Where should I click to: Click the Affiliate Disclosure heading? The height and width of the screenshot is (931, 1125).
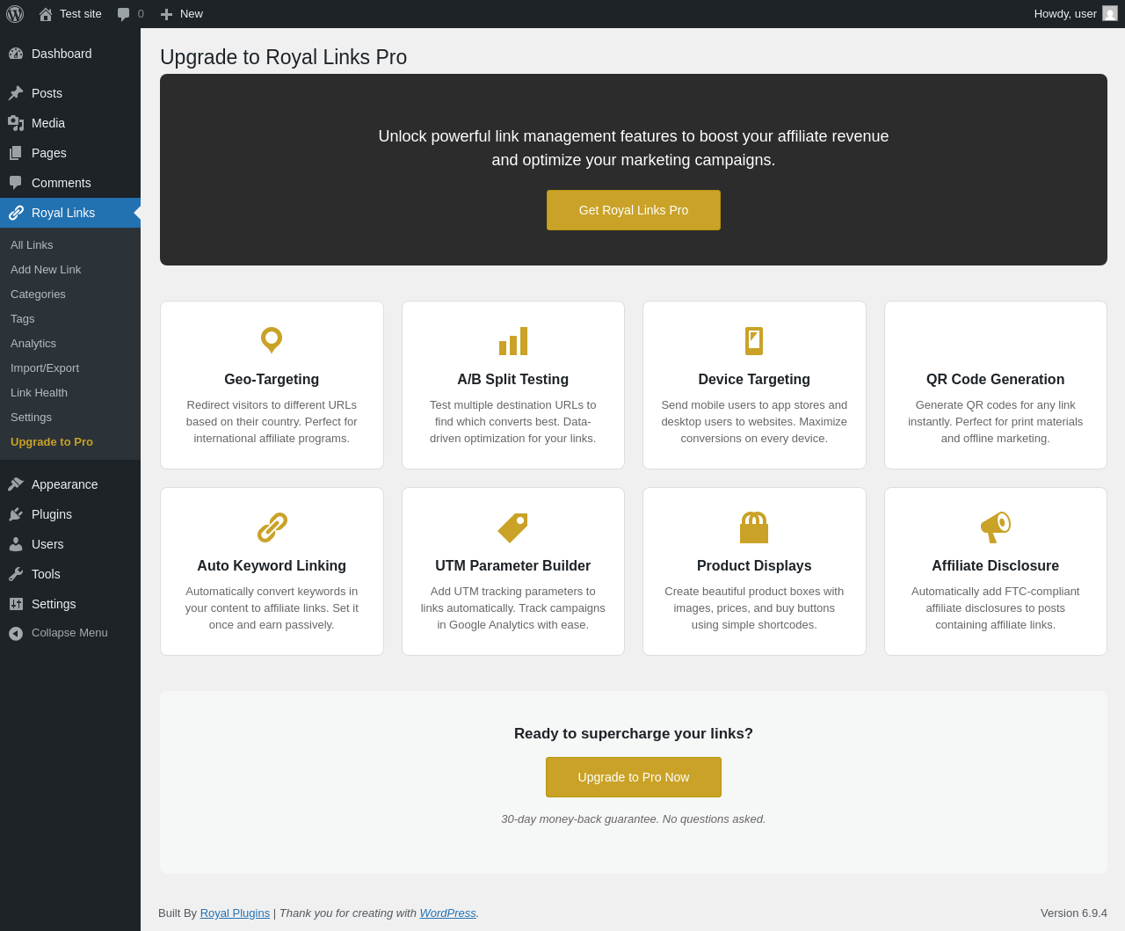click(996, 566)
